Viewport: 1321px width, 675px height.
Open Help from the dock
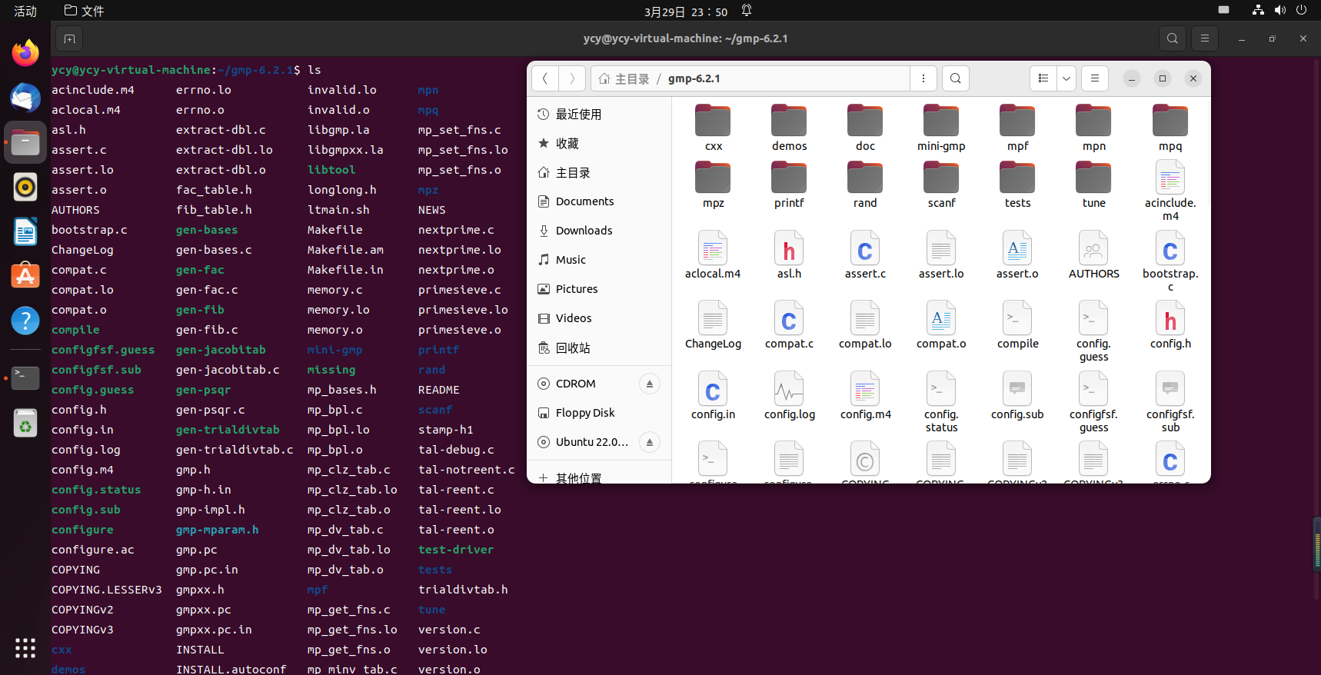point(25,321)
